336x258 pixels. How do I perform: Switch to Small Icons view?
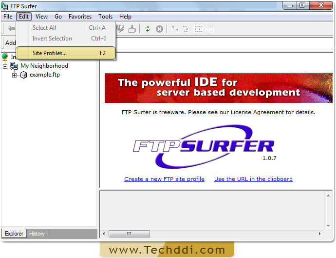pos(186,29)
